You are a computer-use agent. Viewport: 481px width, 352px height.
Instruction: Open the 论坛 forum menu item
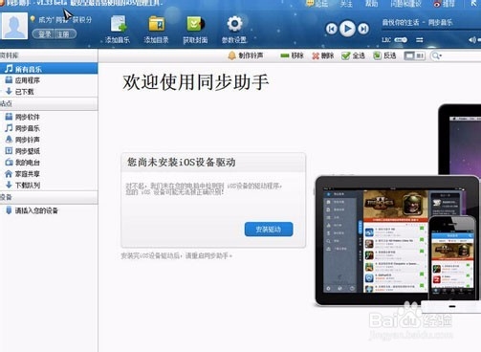(317, 4)
